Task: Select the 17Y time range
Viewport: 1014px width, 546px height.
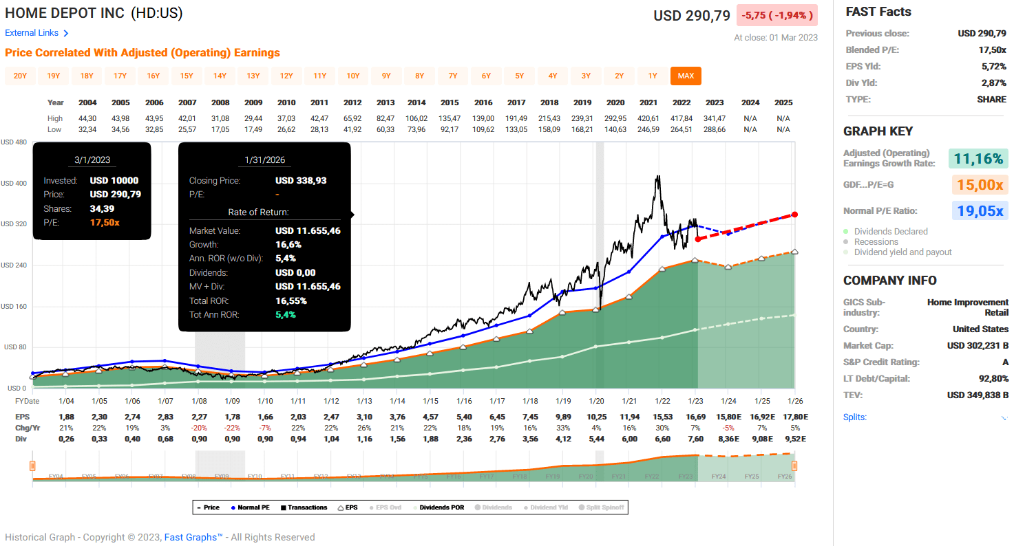Action: (x=120, y=76)
